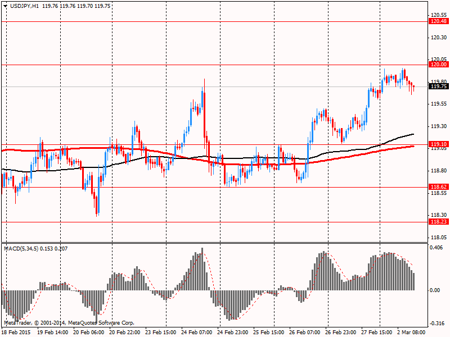
Task: Click the 119.30 price scale value
Action: [x=439, y=126]
